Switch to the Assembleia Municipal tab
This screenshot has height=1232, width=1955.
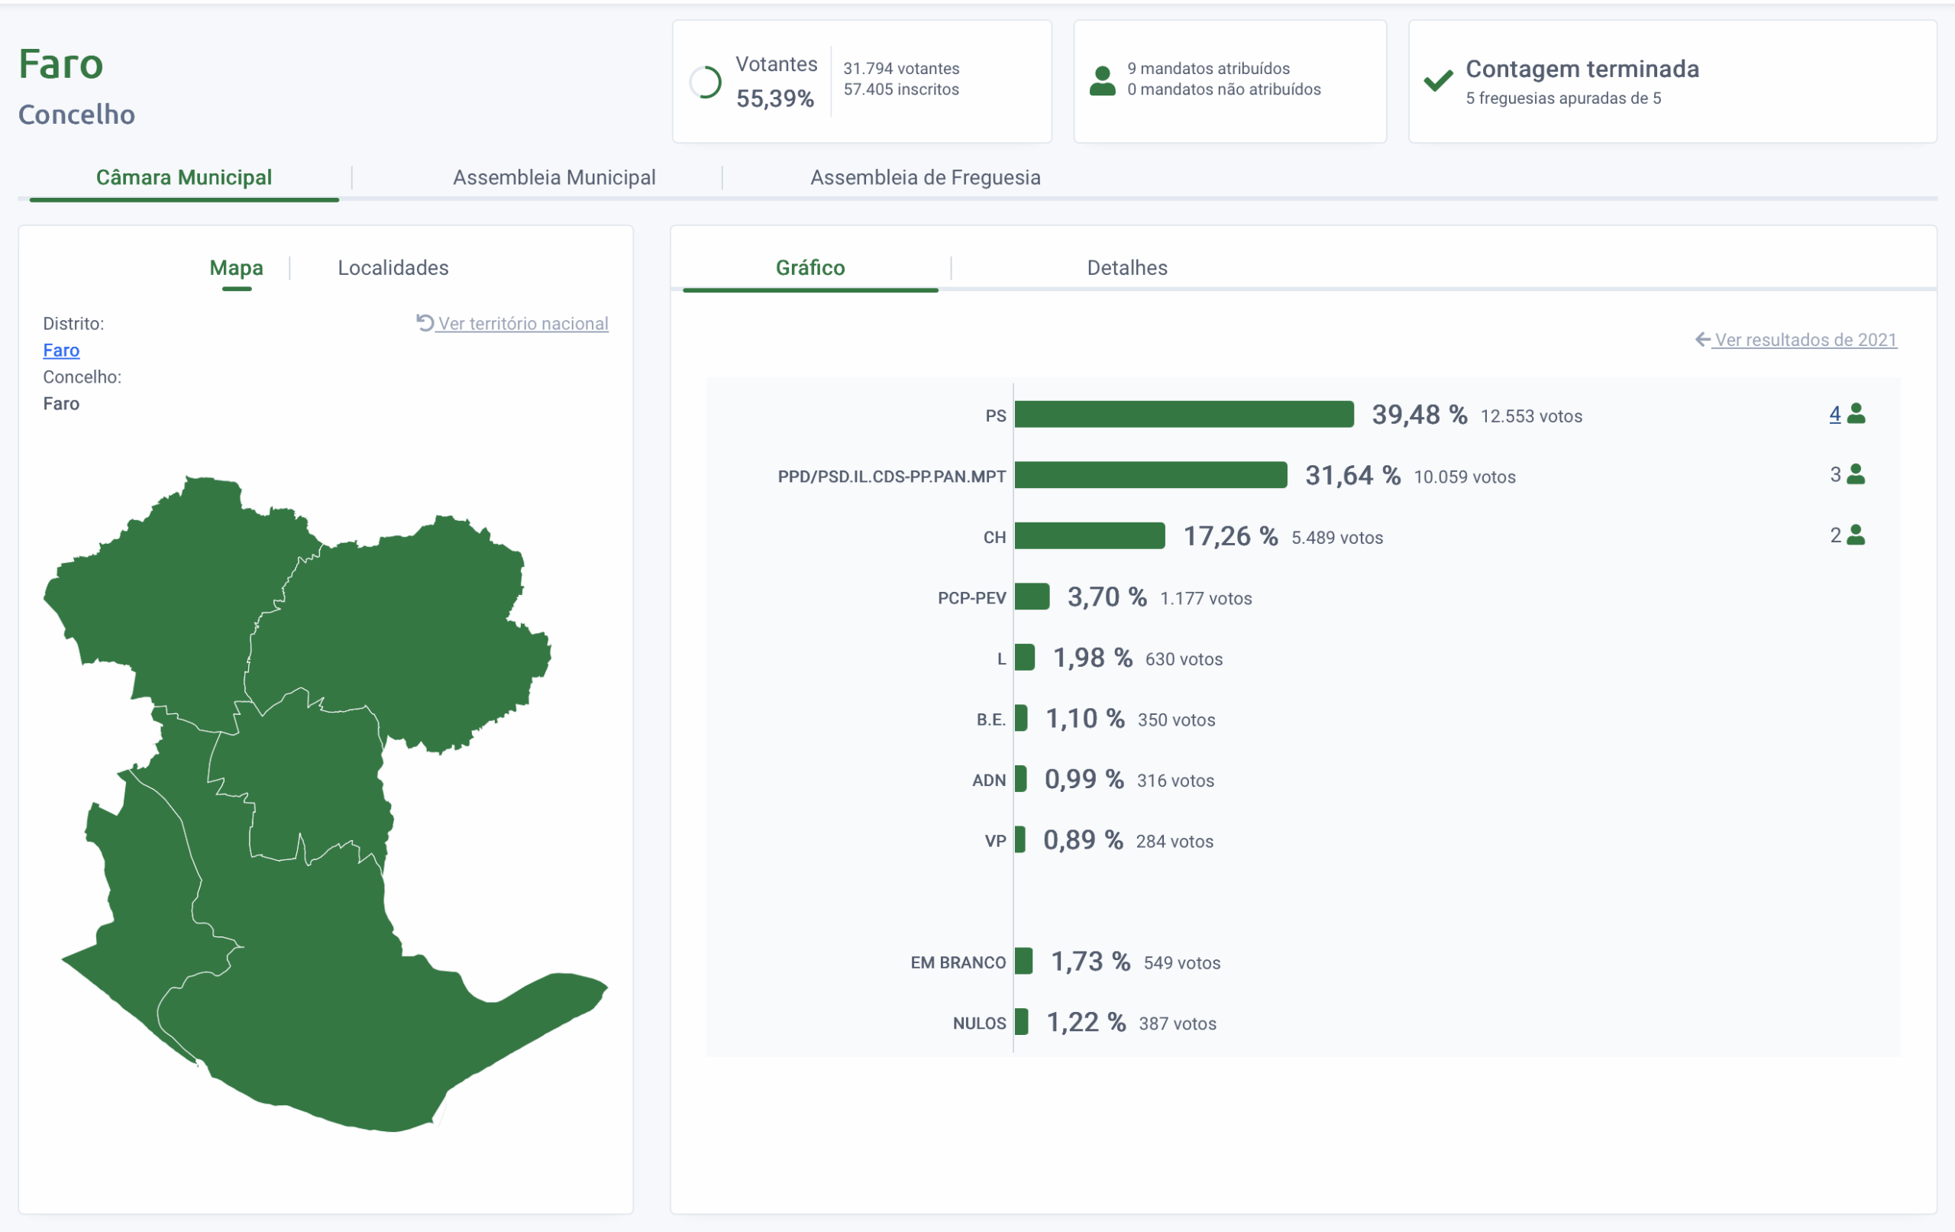point(554,178)
